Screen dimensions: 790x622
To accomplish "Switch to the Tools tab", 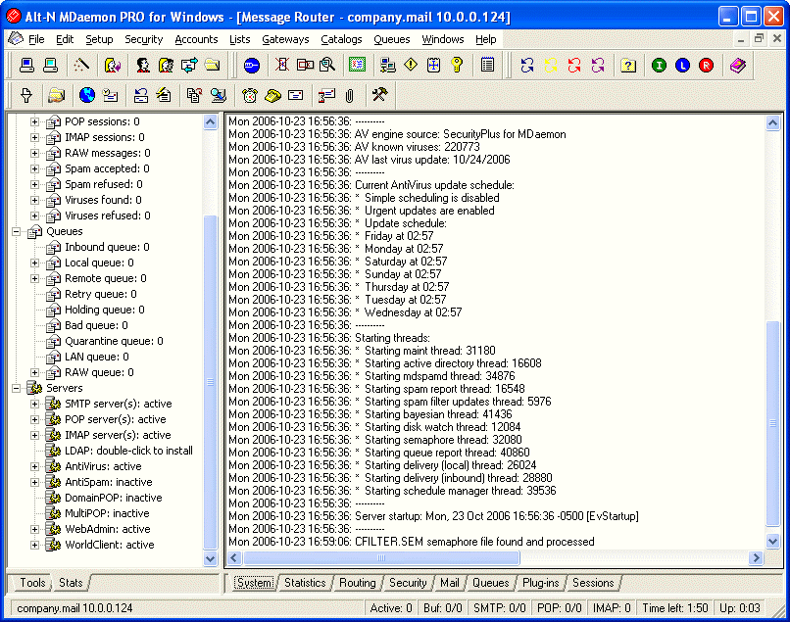I will (32, 583).
